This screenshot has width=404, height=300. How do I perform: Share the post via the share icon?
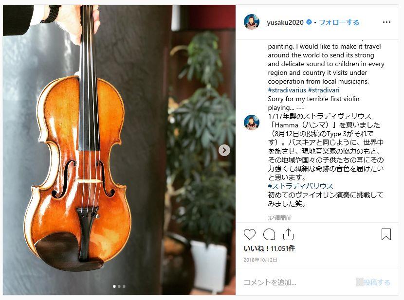[288, 234]
